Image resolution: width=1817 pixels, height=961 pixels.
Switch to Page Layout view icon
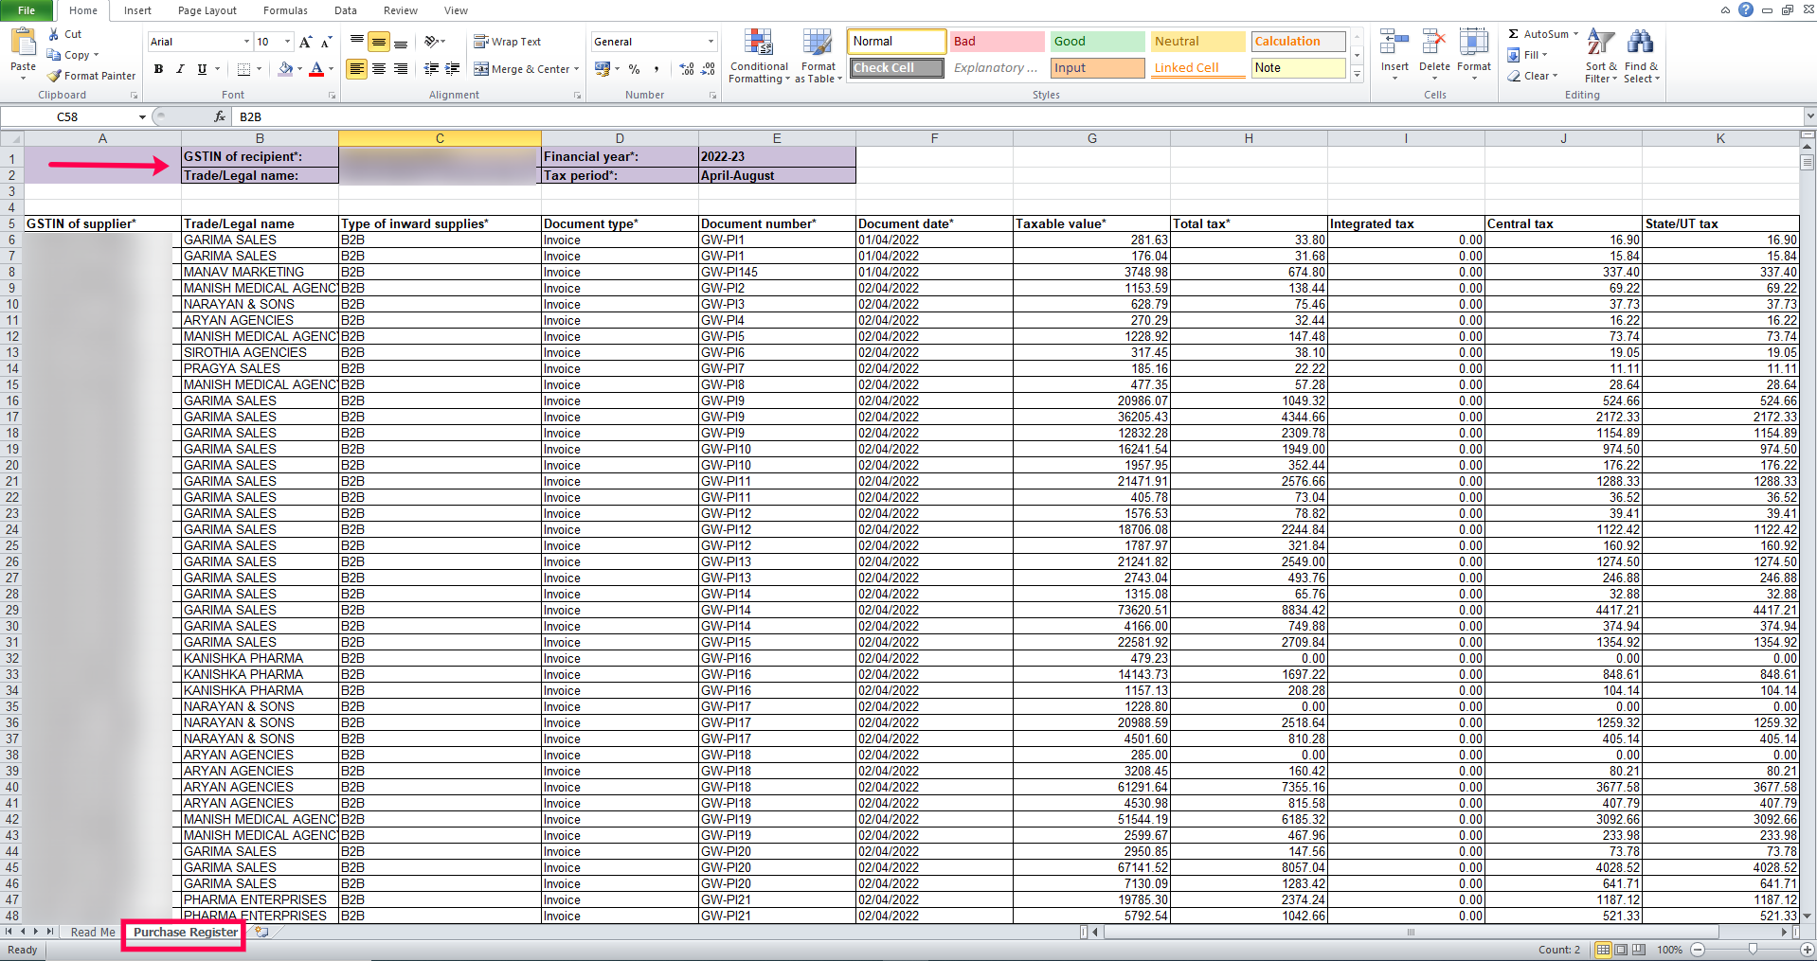click(x=1621, y=950)
